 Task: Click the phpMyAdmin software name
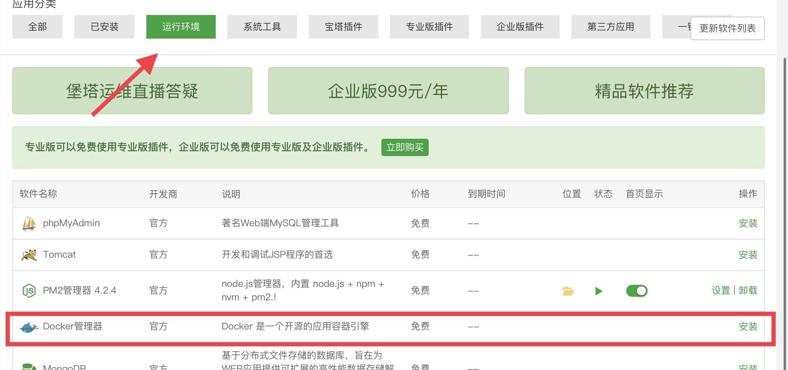[71, 223]
